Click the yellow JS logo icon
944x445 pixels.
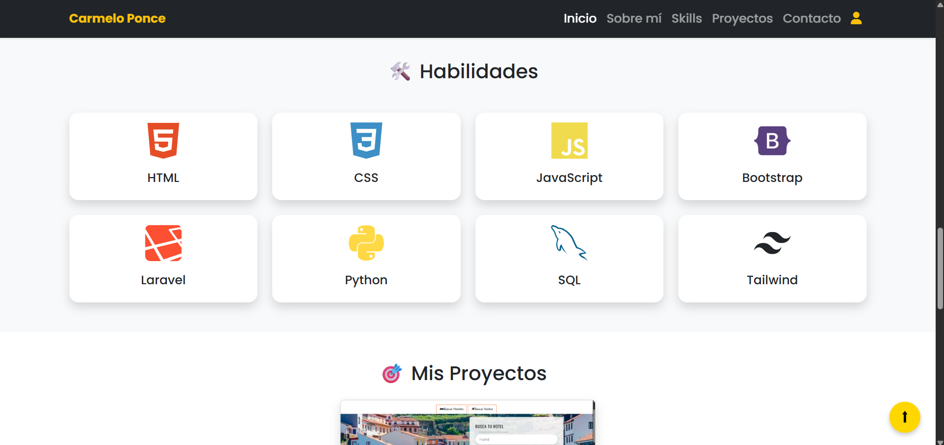click(x=569, y=141)
